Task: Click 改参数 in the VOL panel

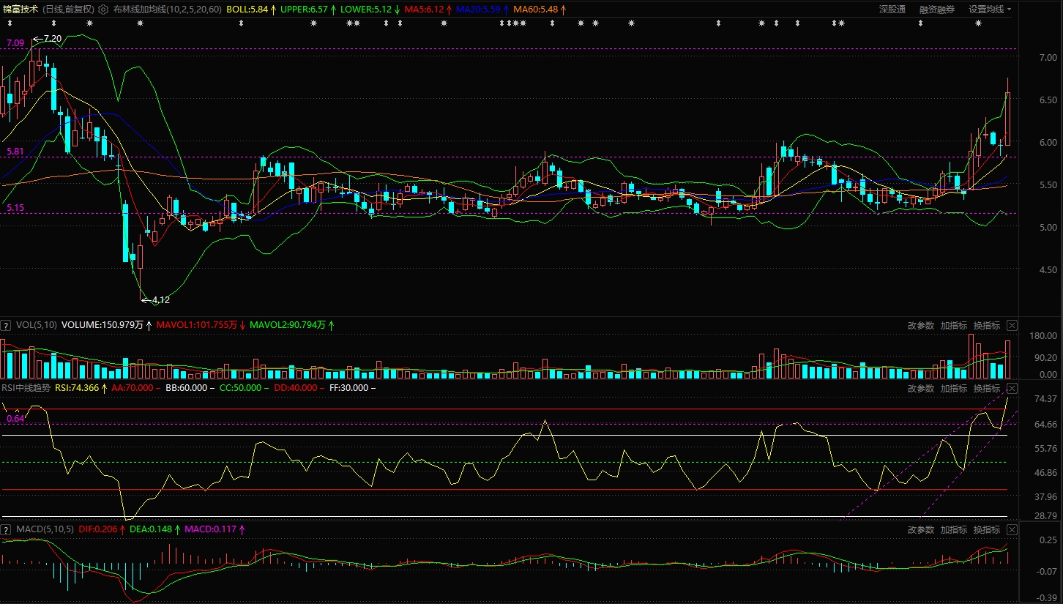Action: coord(921,325)
